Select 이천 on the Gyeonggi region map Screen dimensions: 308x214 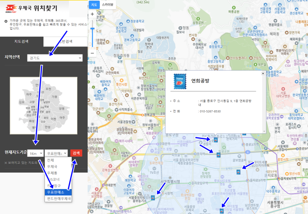pos(53,119)
